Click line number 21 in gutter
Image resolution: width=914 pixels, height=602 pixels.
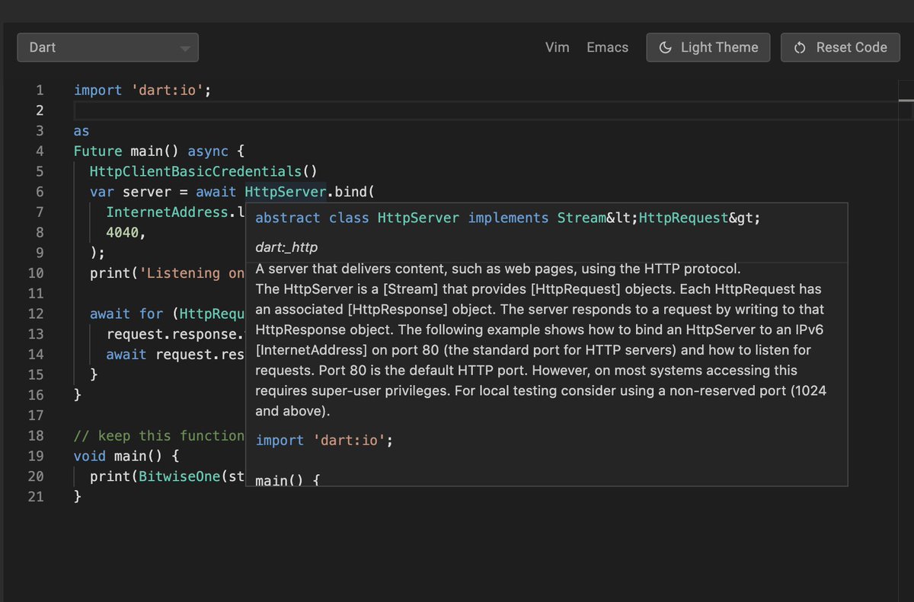pyautogui.click(x=36, y=497)
